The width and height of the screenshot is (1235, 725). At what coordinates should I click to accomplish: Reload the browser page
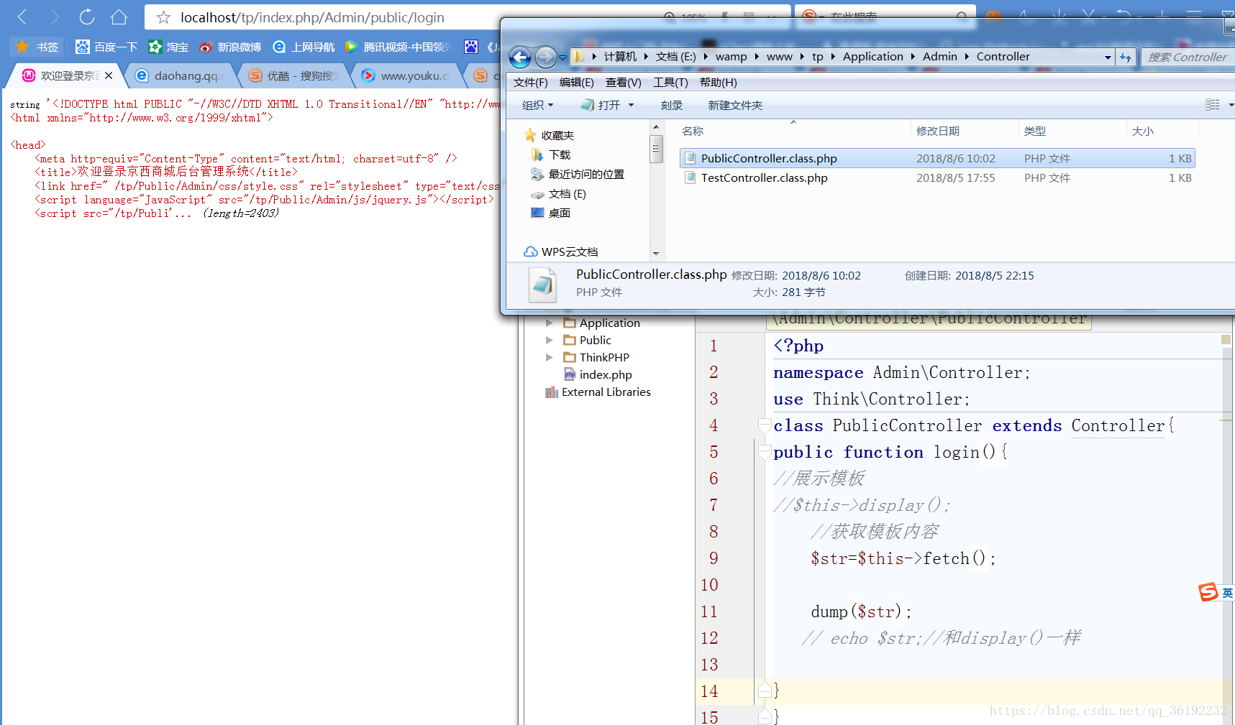click(87, 17)
